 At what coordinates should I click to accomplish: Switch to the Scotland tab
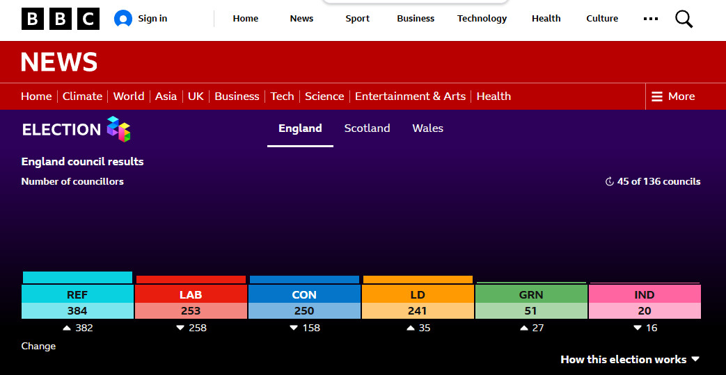(367, 128)
